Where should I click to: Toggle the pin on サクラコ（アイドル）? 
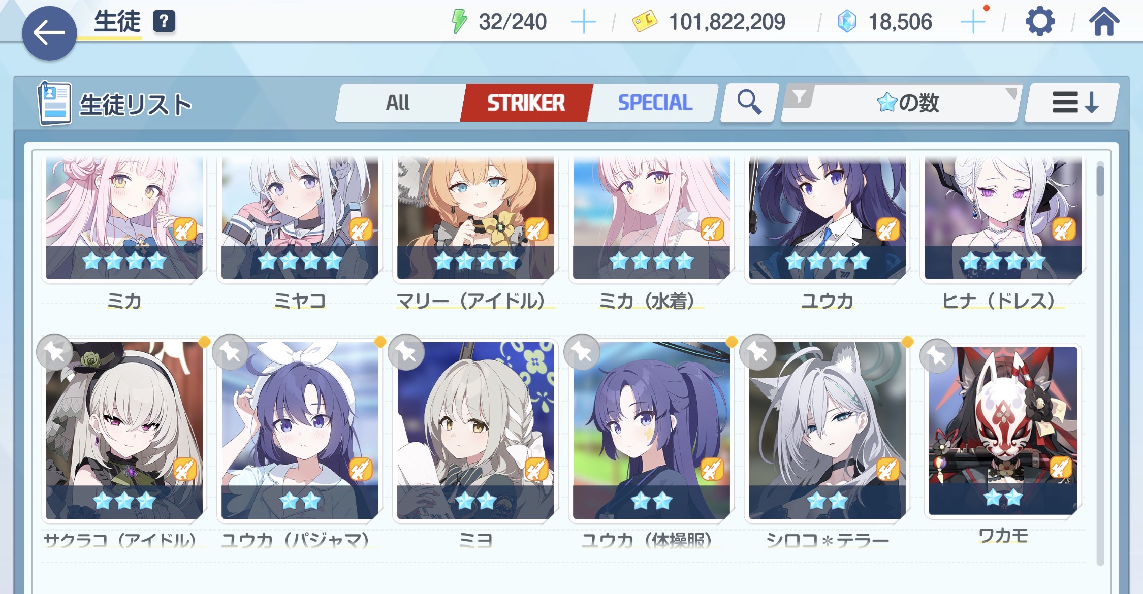click(x=55, y=352)
